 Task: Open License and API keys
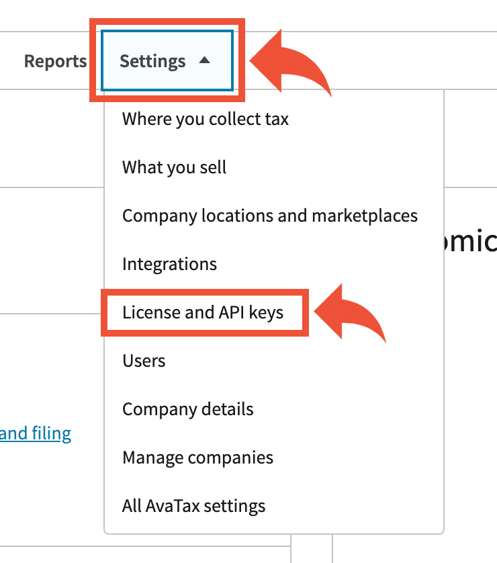coord(203,312)
